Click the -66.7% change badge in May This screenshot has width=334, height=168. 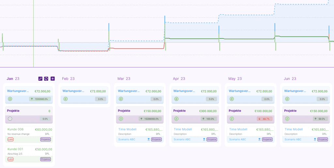point(264,119)
